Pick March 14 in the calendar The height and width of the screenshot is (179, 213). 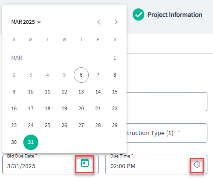click(x=98, y=92)
